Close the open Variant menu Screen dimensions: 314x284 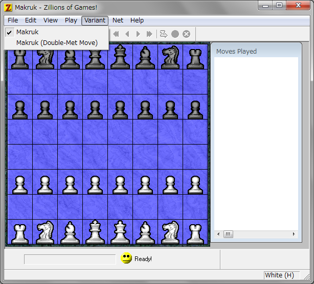(95, 20)
